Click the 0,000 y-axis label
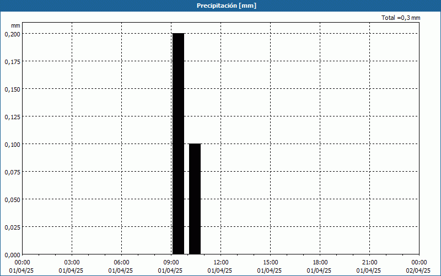The height and width of the screenshot is (276, 441). (12, 255)
